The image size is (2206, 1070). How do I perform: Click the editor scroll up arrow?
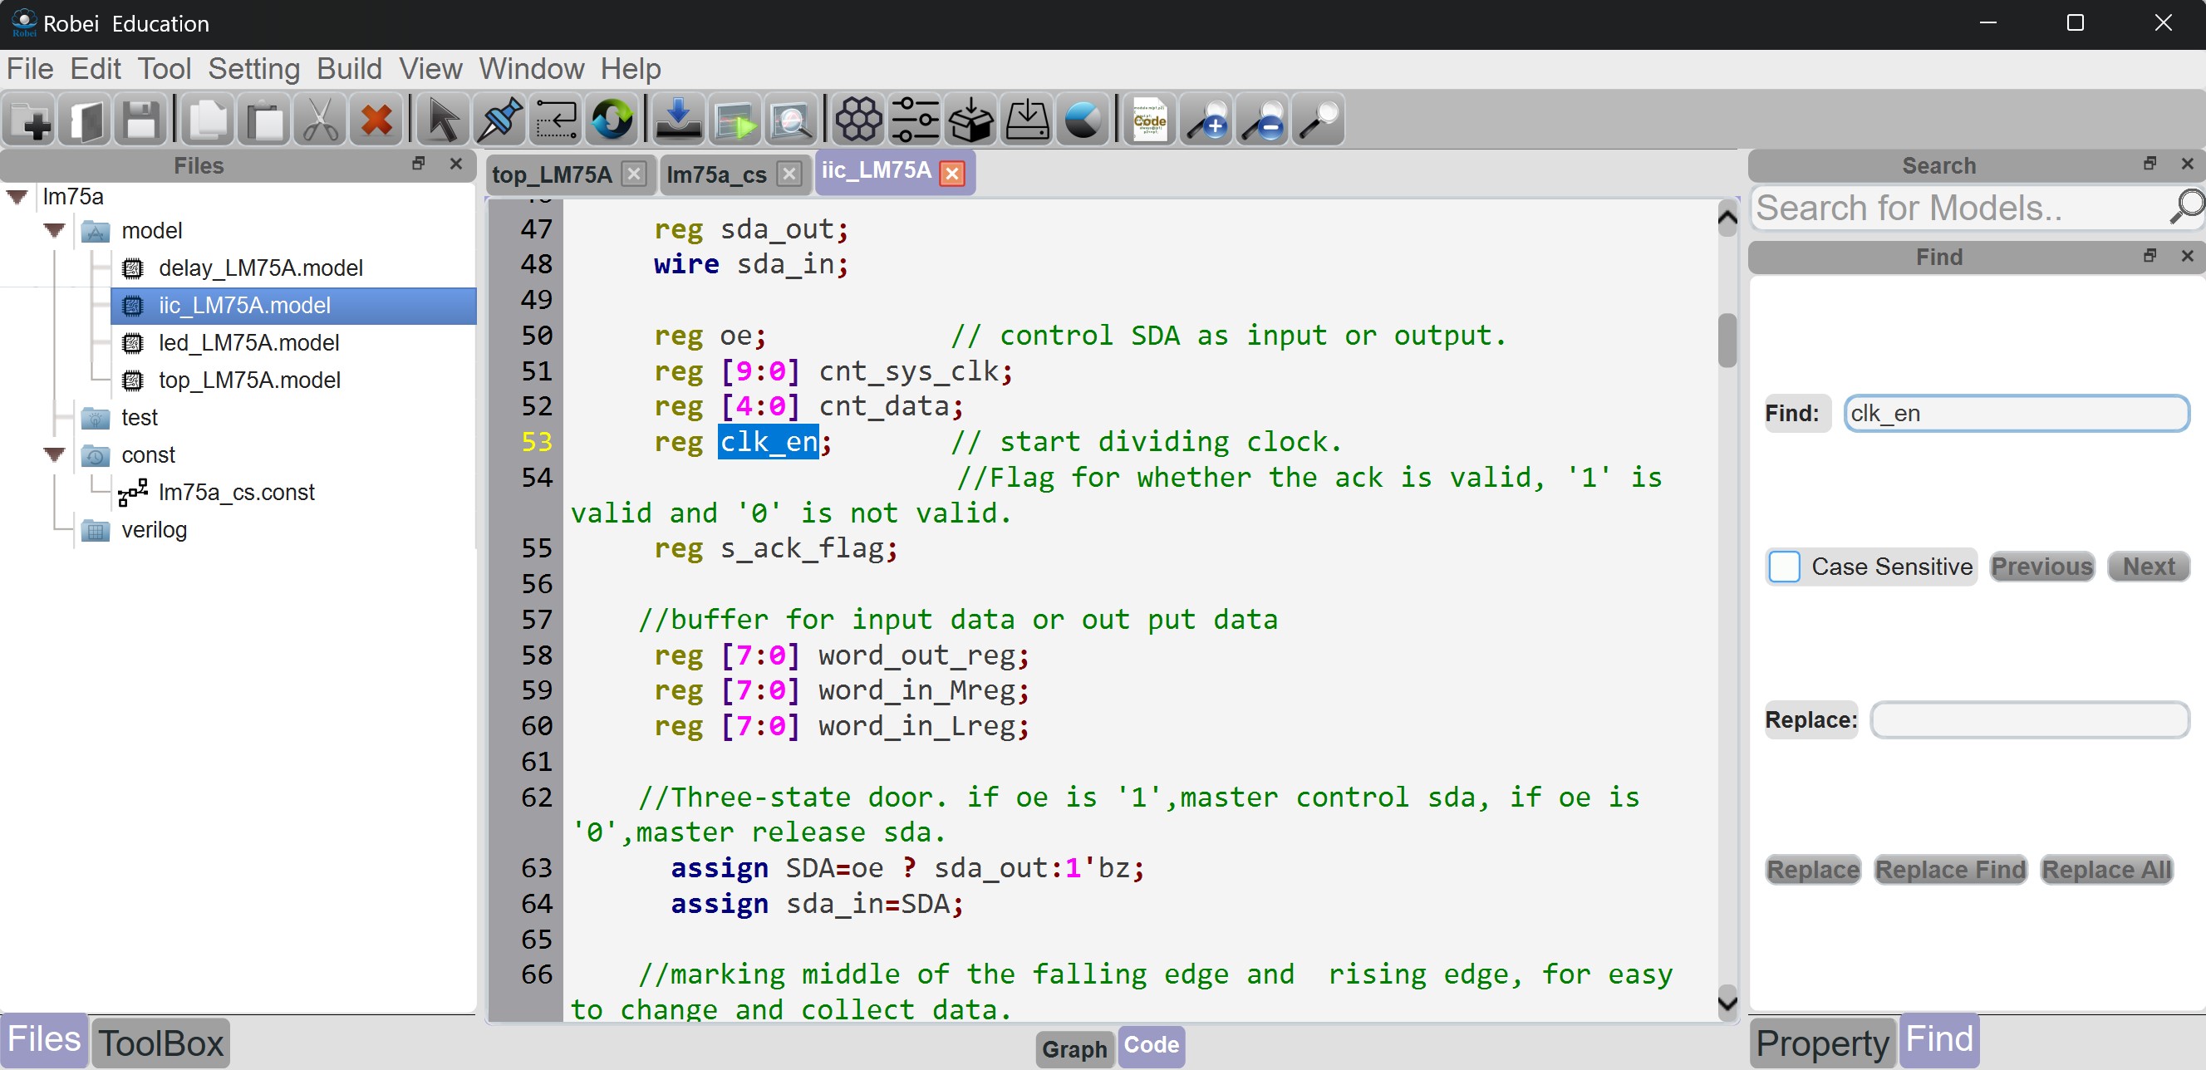[1727, 218]
